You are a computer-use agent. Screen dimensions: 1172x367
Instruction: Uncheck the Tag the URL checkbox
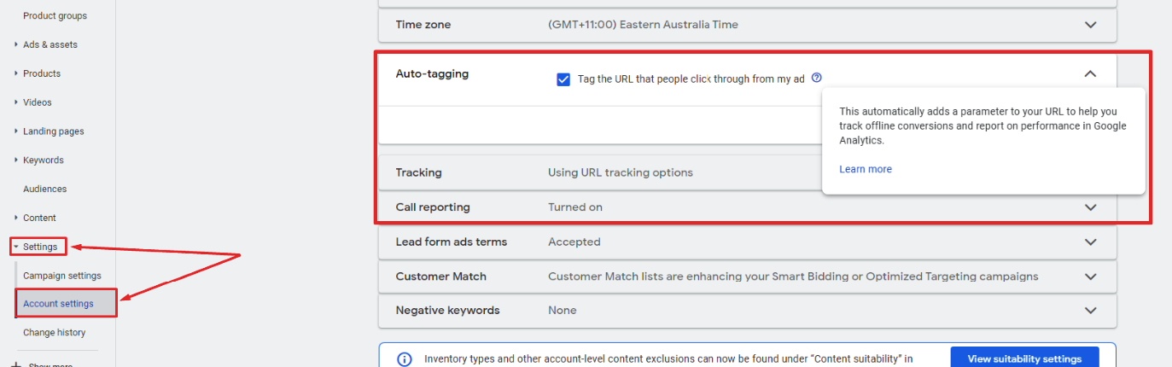point(563,79)
